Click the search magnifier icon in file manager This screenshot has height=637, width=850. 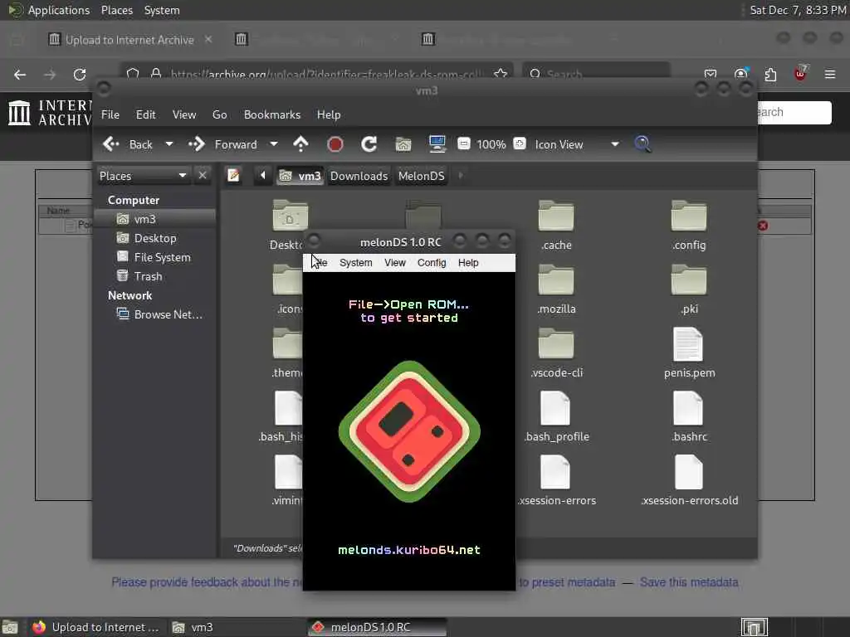[642, 144]
